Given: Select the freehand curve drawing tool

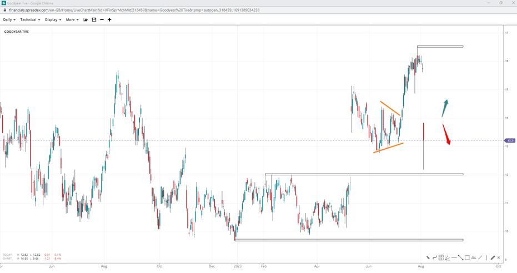Looking at the screenshot, I should tap(434, 257).
